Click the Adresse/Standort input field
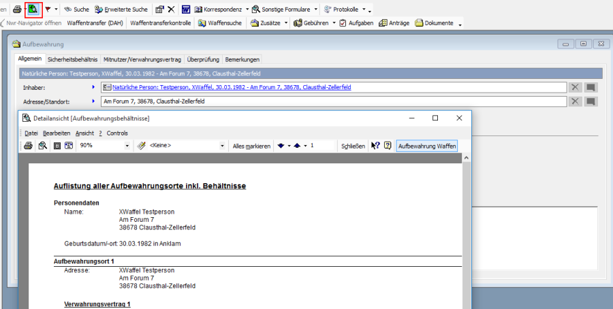613x309 pixels. click(x=332, y=101)
